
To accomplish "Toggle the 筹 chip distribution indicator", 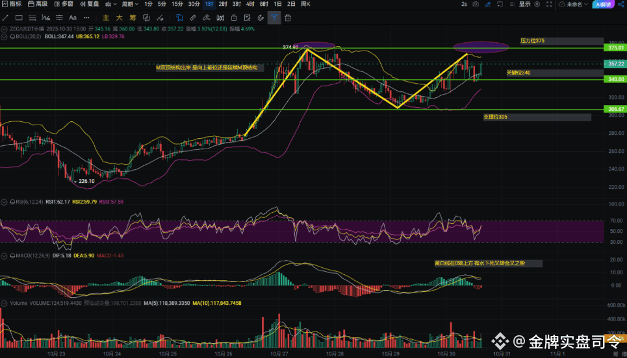I will [x=133, y=18].
